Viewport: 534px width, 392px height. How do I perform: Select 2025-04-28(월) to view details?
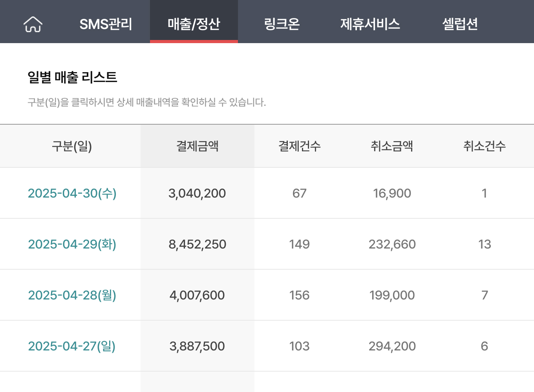click(72, 295)
